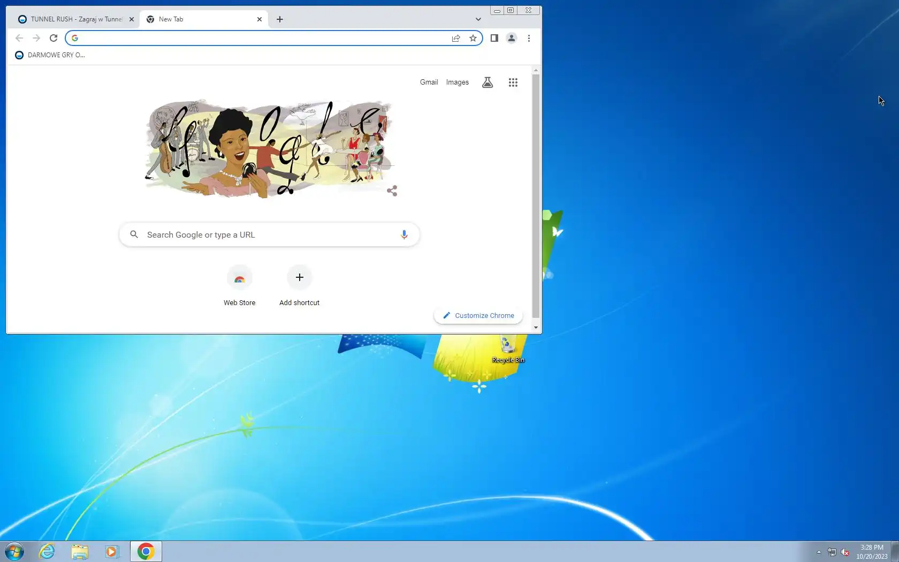This screenshot has height=562, width=899.
Task: Open the taskbar clock and date
Action: (872, 552)
